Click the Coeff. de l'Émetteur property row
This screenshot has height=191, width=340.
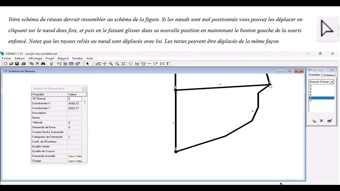(57, 142)
